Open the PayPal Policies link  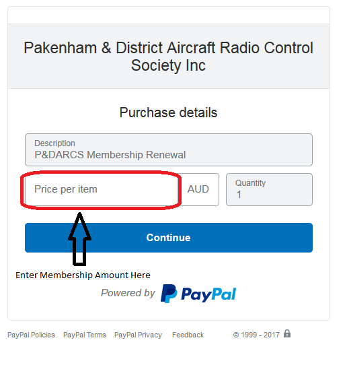(x=31, y=335)
